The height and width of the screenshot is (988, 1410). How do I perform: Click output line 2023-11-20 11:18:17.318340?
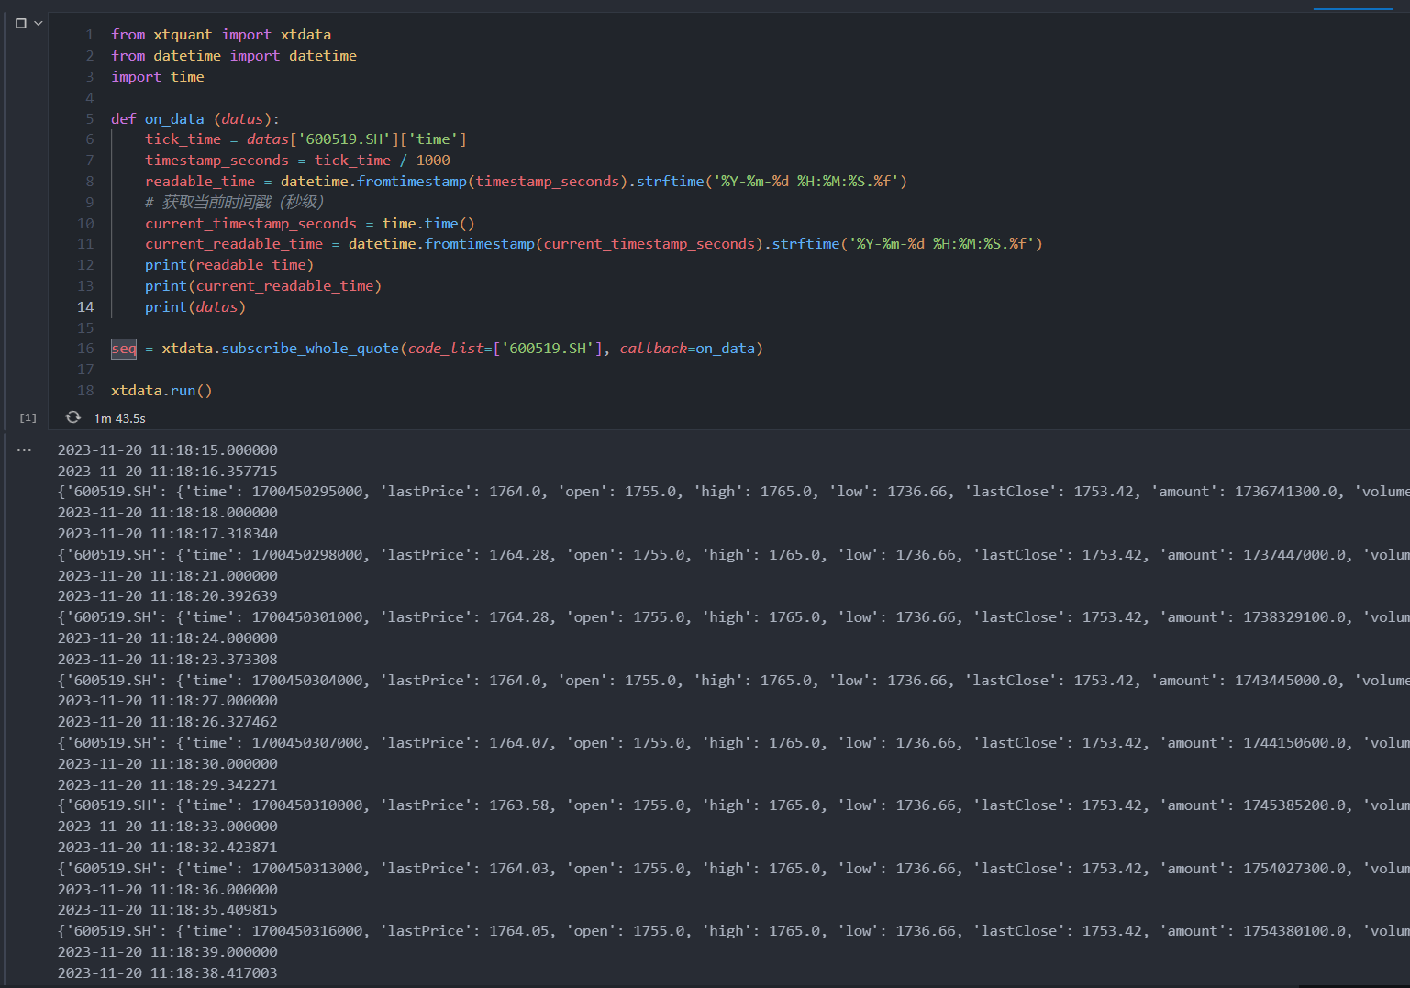tap(168, 534)
